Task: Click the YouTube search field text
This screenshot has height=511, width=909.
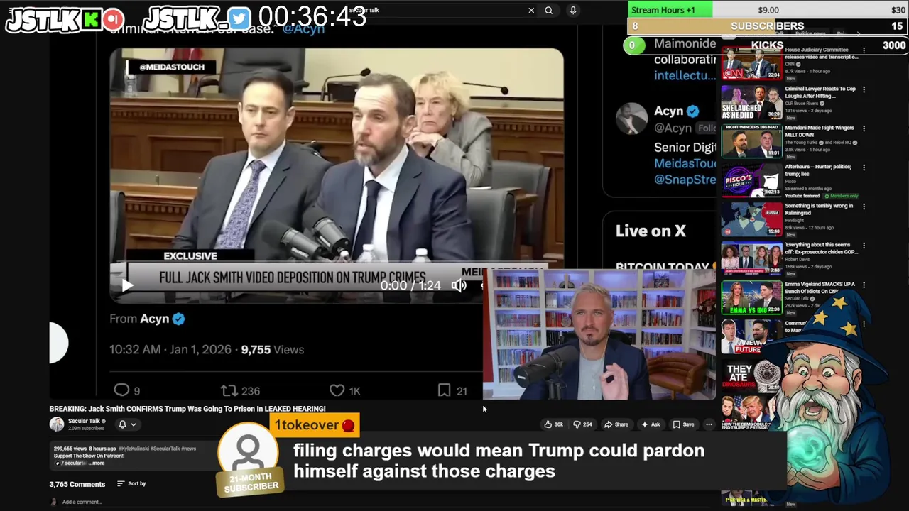Action: [x=364, y=10]
